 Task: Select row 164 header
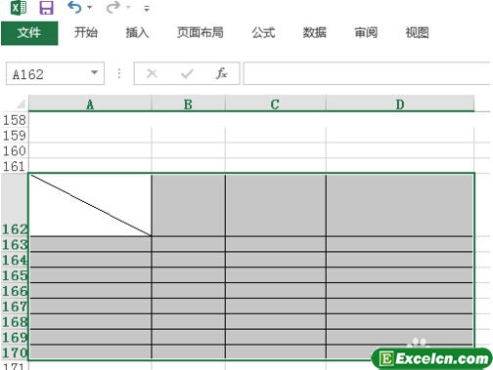click(x=15, y=260)
